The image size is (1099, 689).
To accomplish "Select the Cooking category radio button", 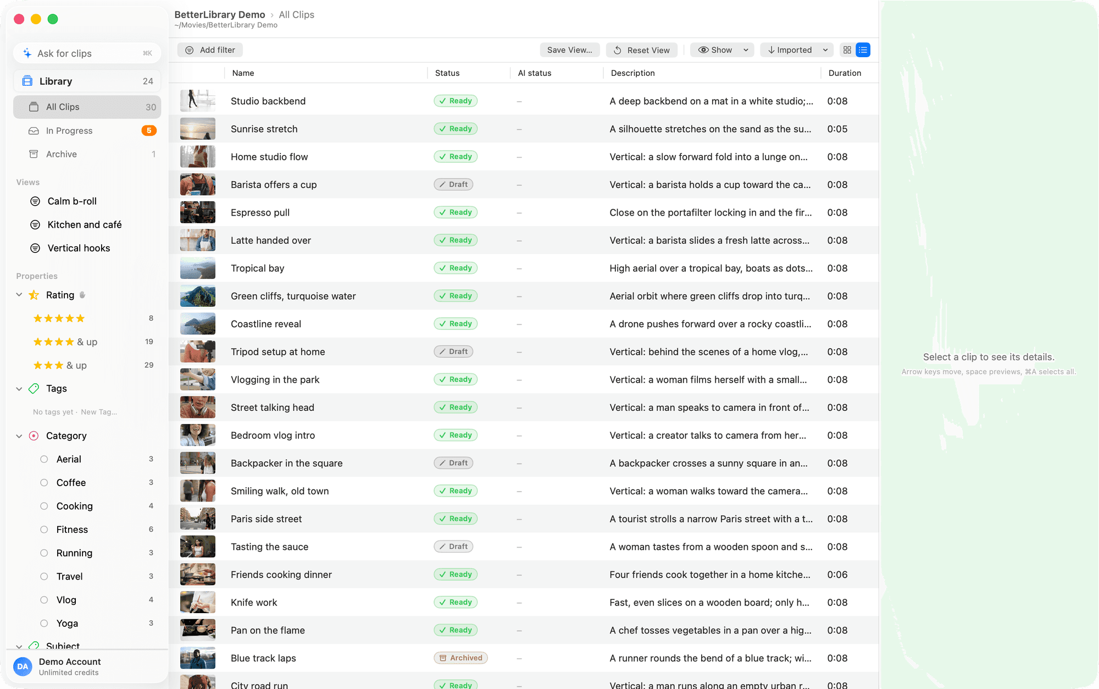I will (x=44, y=506).
